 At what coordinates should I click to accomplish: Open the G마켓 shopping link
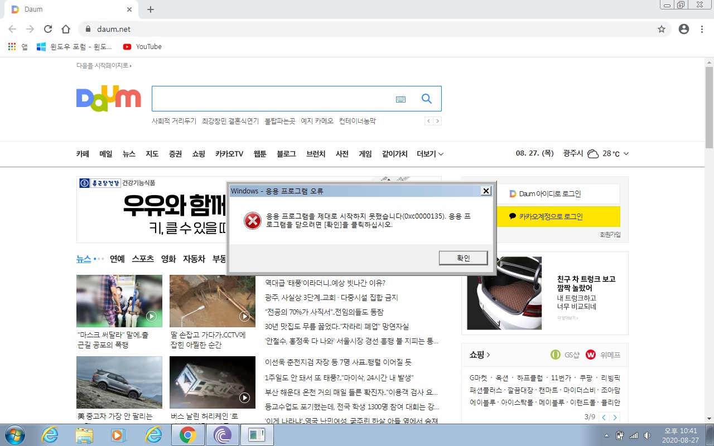tap(479, 378)
